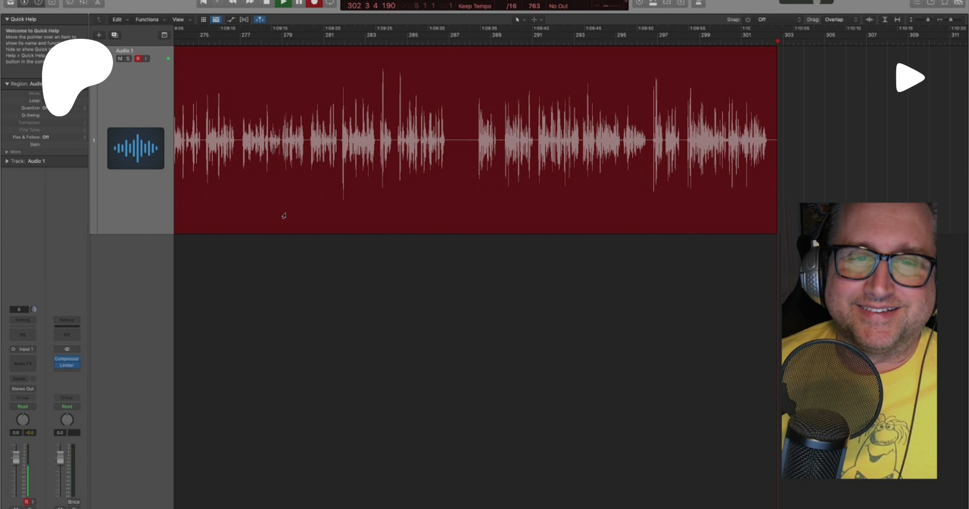Image resolution: width=969 pixels, height=509 pixels.
Task: Click the vertical auto zoom button
Action: coord(884,19)
